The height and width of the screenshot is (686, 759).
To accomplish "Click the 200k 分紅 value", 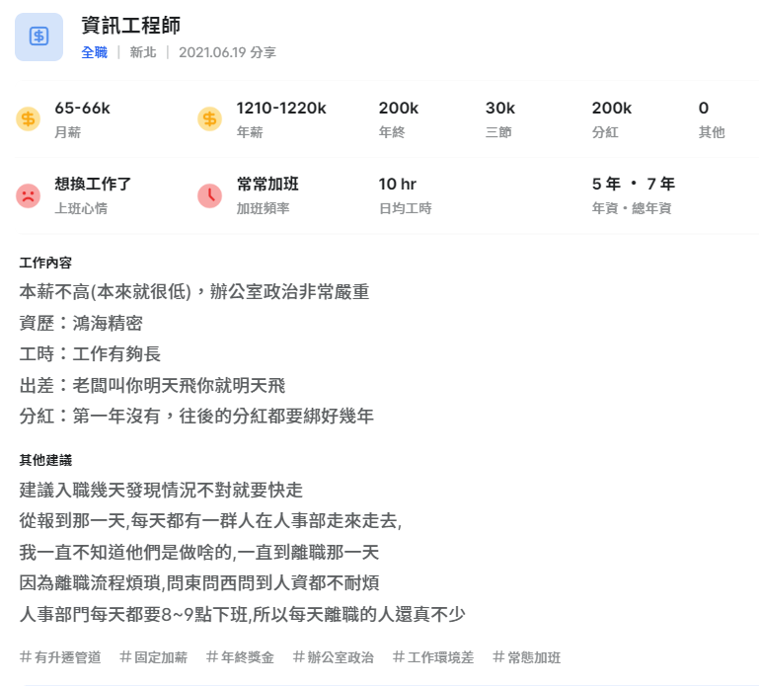I will [x=611, y=108].
